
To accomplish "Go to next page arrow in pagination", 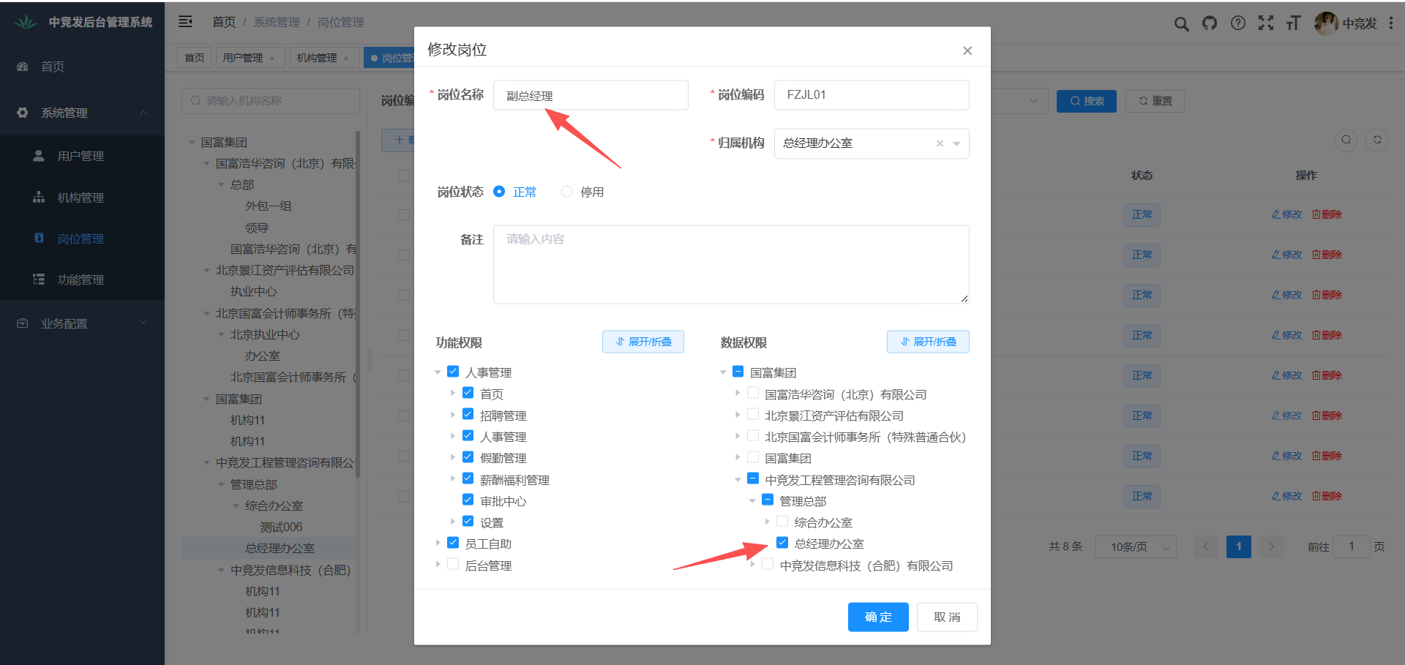I will (1272, 546).
